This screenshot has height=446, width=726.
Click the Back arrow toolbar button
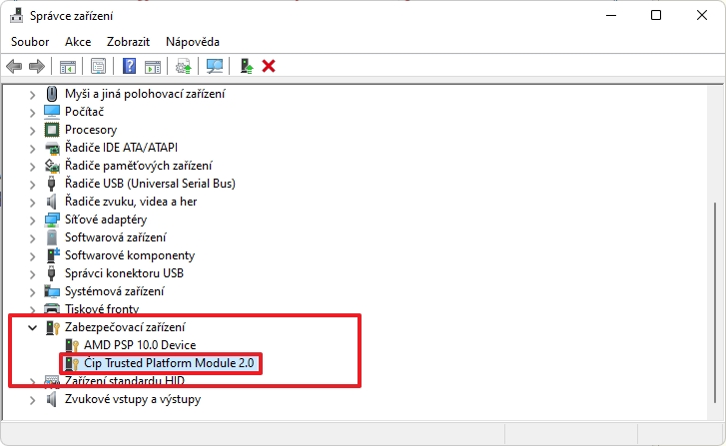(14, 66)
